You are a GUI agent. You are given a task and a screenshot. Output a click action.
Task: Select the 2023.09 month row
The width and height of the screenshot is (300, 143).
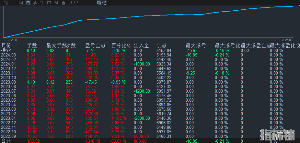(x=9, y=82)
